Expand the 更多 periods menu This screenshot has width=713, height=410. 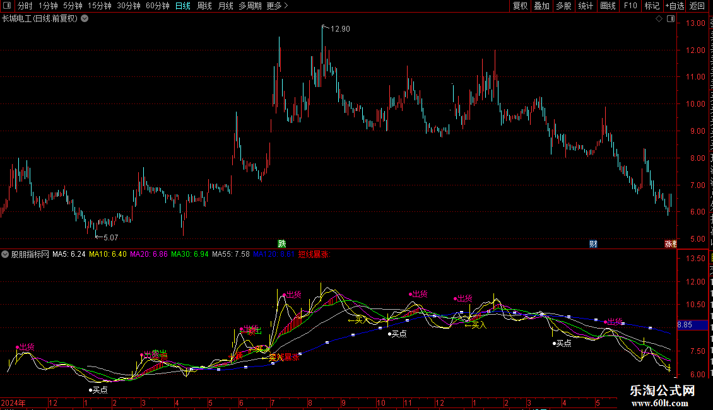[278, 6]
